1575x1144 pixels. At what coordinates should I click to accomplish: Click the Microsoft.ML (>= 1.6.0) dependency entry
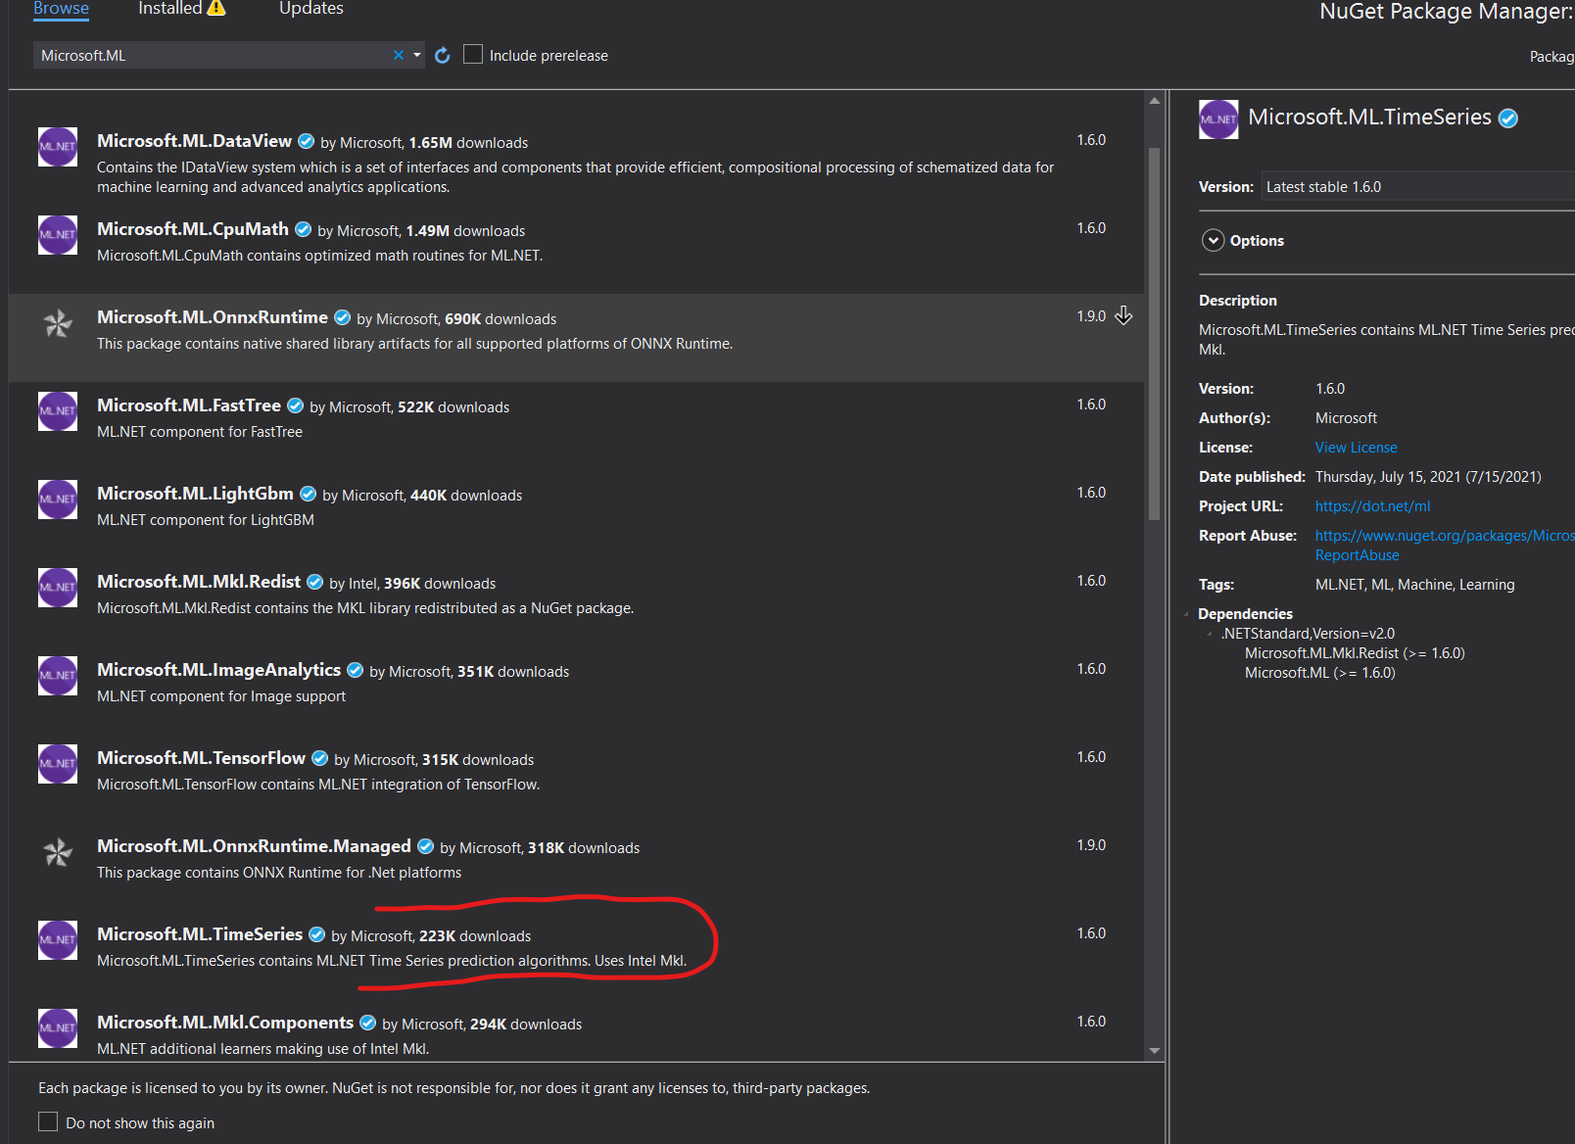point(1319,673)
